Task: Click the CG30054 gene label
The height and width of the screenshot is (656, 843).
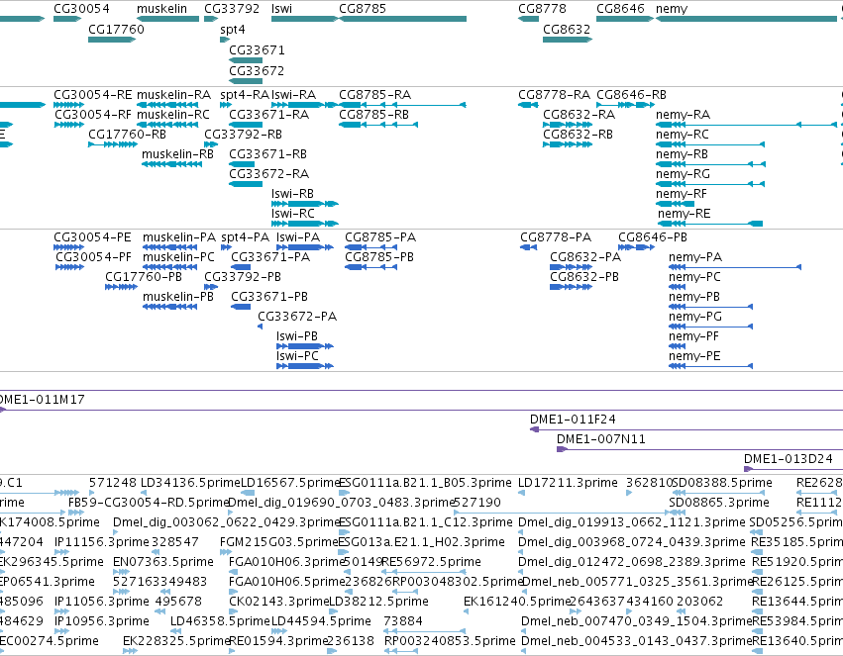Action: (x=81, y=9)
